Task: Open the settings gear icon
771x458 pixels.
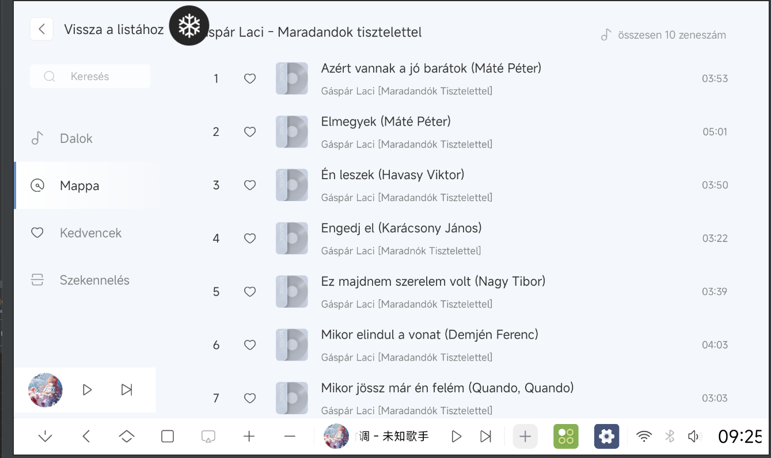Action: [x=606, y=437]
